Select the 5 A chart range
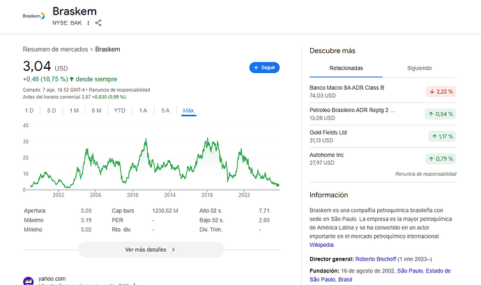The image size is (481, 285). pos(165,111)
